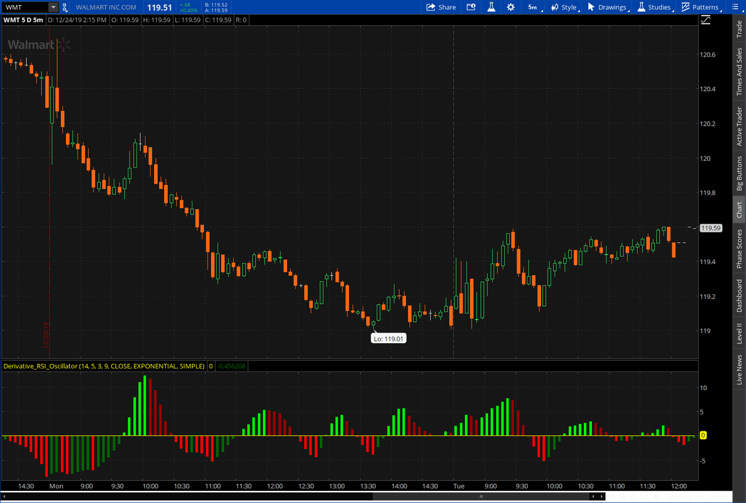Click the Patterns zigzag icon

pyautogui.click(x=686, y=7)
